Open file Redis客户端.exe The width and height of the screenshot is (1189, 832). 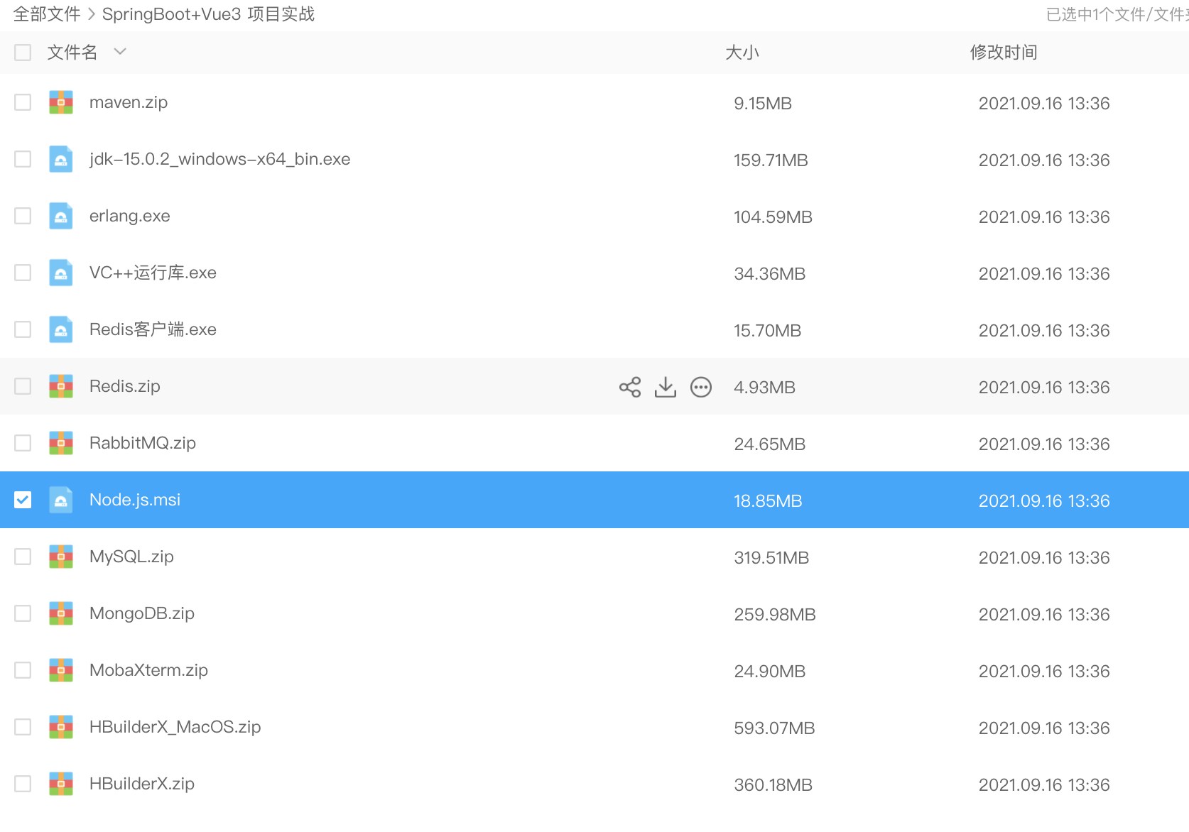[153, 329]
